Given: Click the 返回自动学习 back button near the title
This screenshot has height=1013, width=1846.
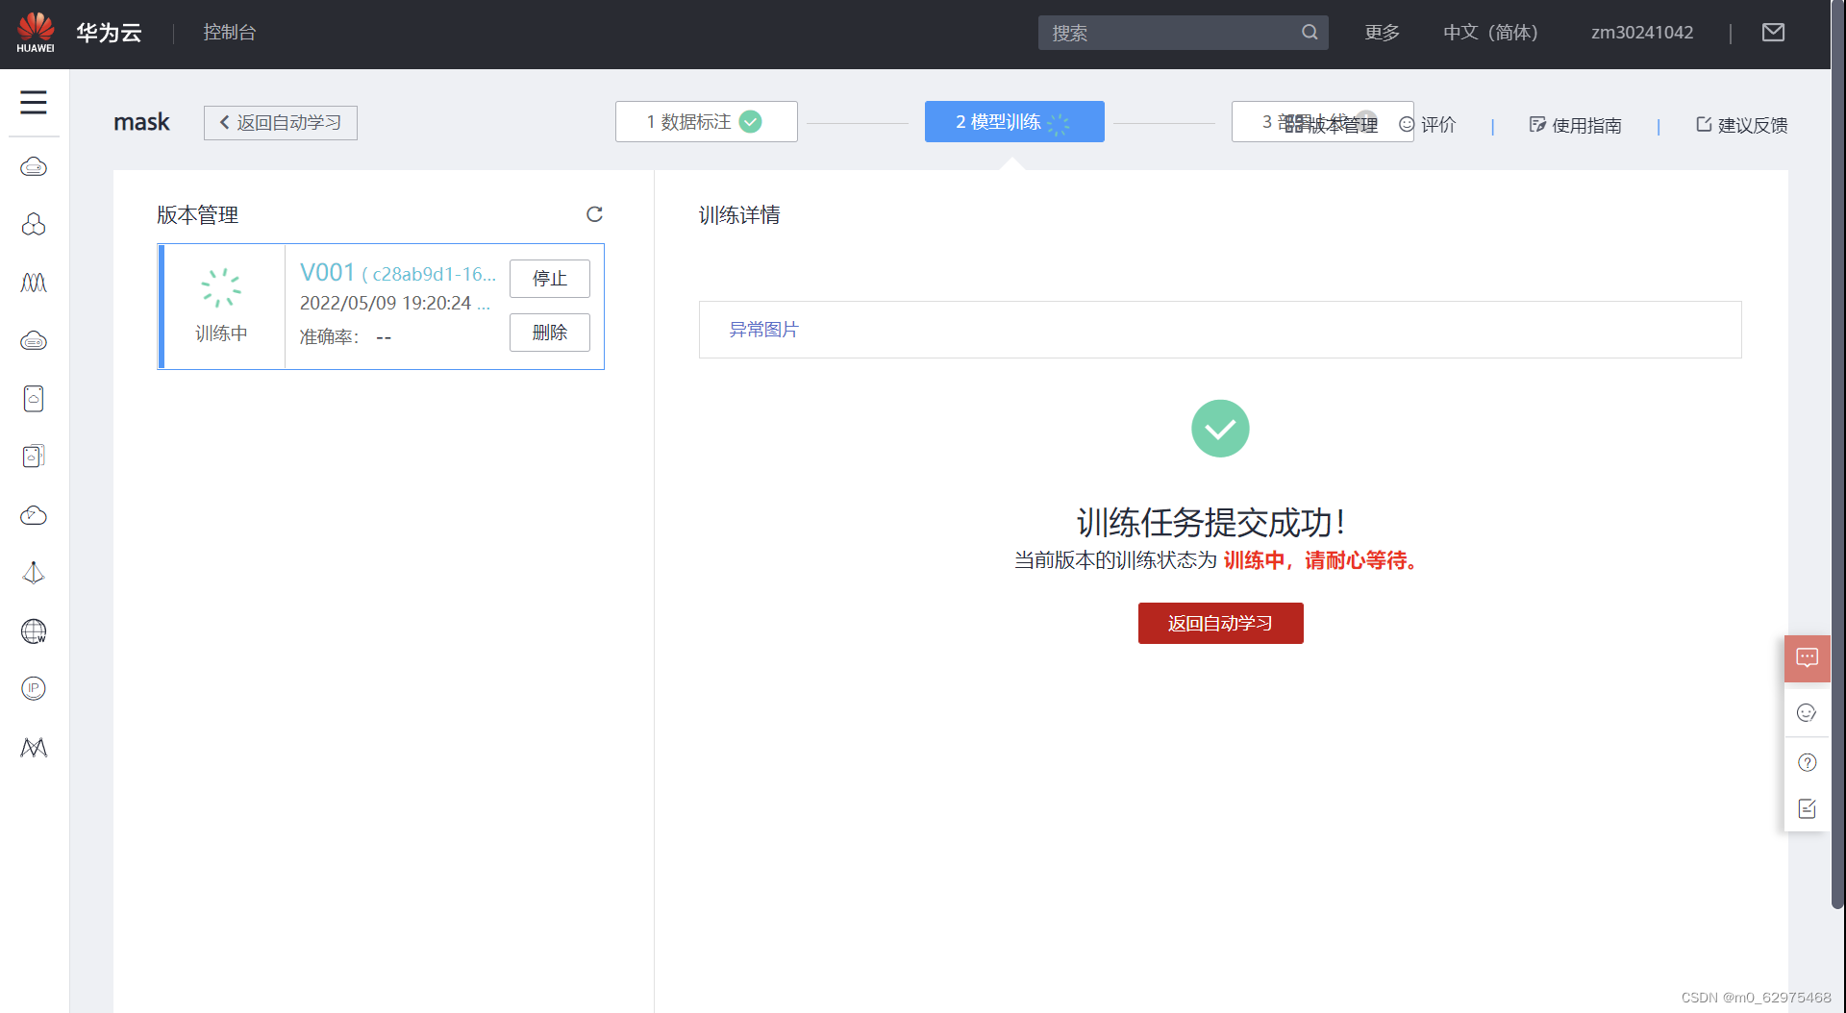Looking at the screenshot, I should pyautogui.click(x=281, y=123).
